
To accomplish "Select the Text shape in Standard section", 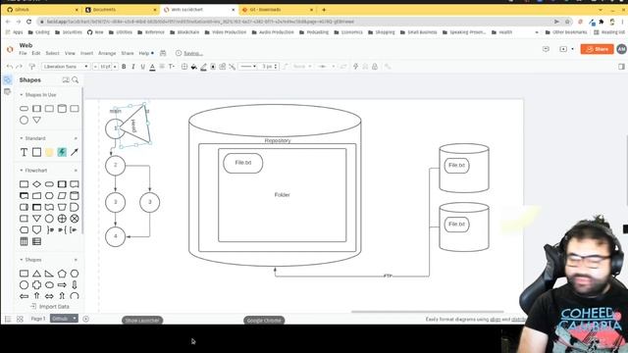I will [24, 152].
